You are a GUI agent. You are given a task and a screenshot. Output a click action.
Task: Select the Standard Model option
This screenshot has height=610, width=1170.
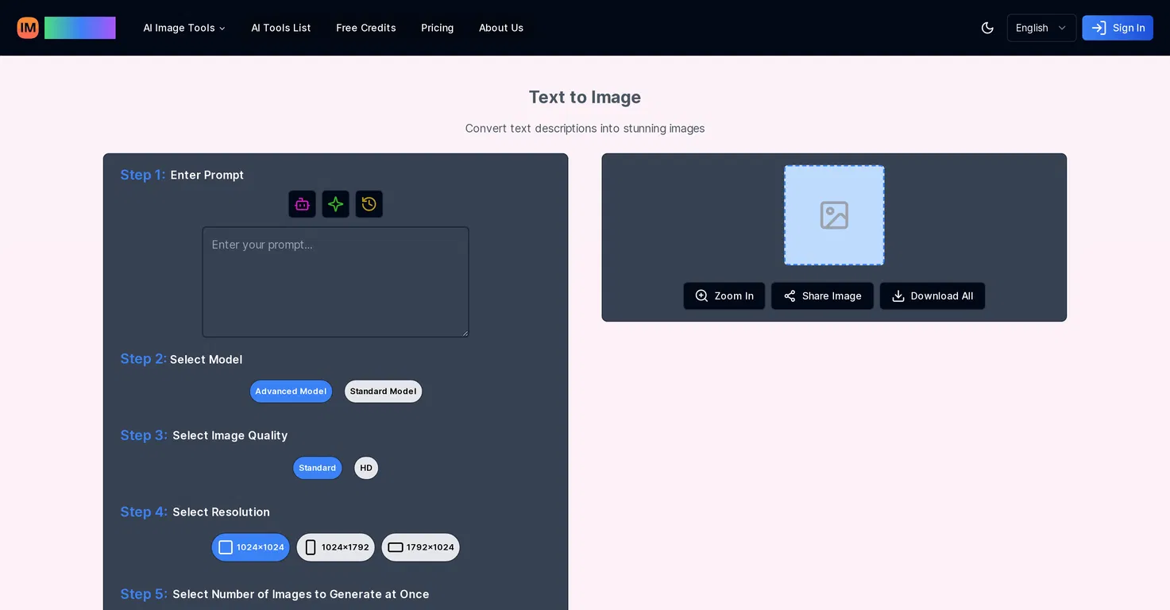pyautogui.click(x=383, y=392)
